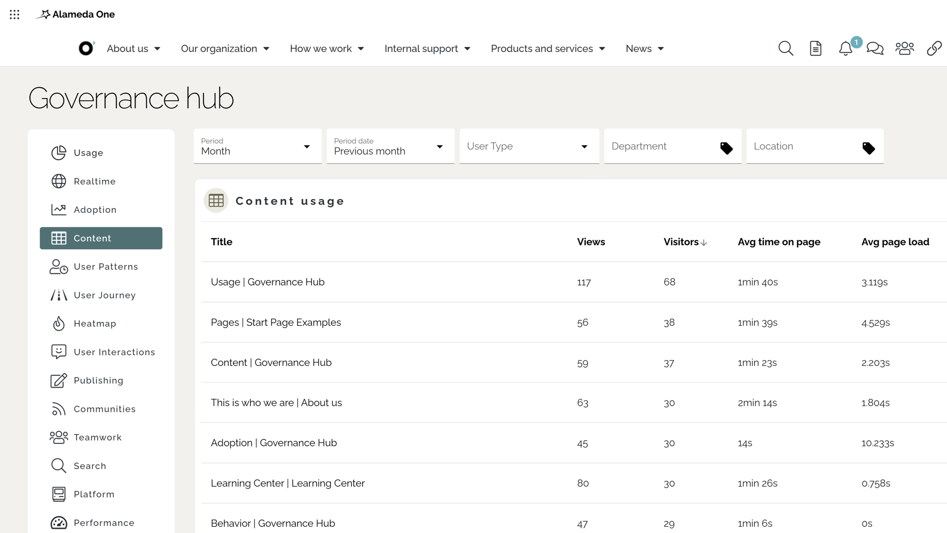Expand the News menu
Screen dimensions: 947x533
645,48
